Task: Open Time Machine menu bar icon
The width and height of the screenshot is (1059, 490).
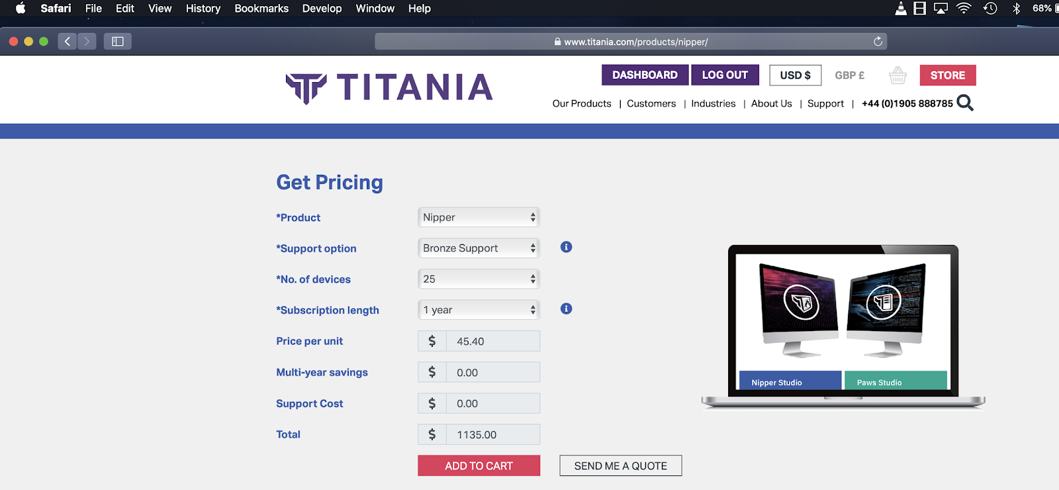Action: [990, 9]
